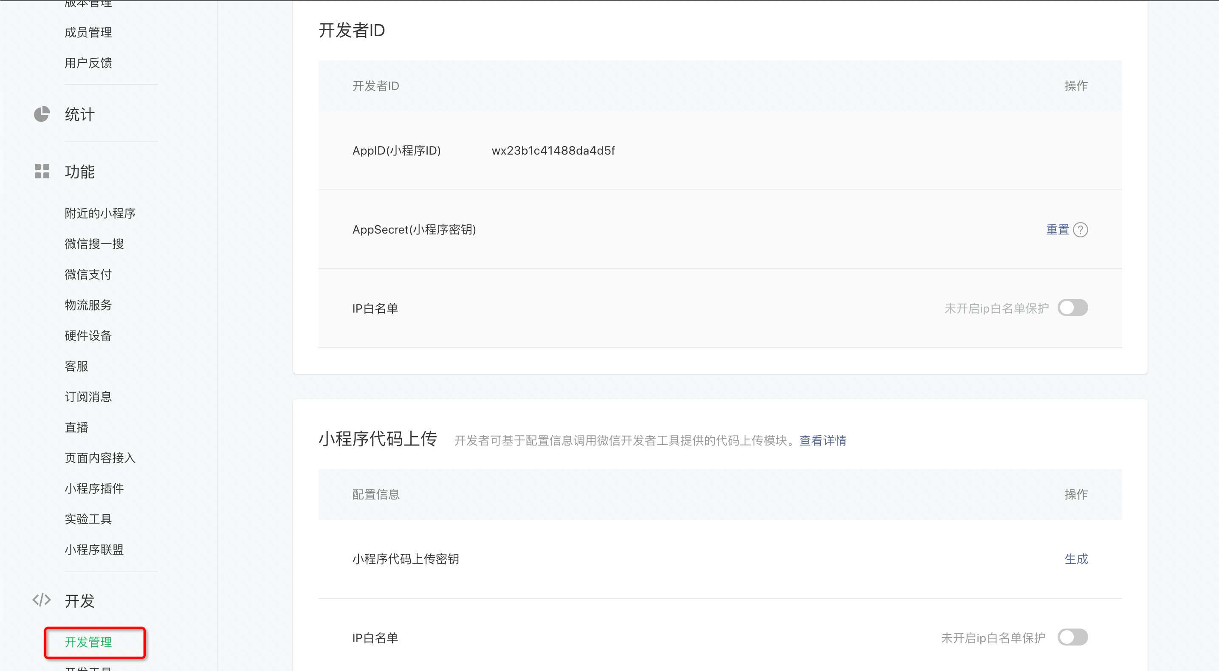Toggle IP whitelist under 开发者ID

click(1072, 308)
